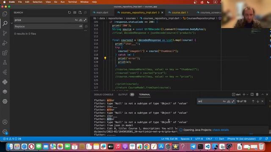271x152 pixels.
Task: Open the Testing flask view
Action: coord(5,62)
